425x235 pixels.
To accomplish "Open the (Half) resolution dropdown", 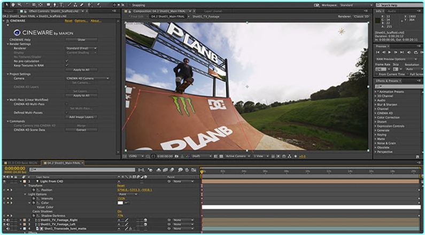I will pyautogui.click(x=202, y=156).
